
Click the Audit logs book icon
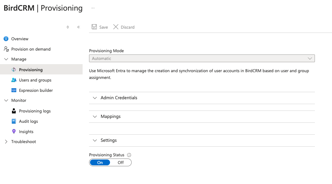(14, 121)
